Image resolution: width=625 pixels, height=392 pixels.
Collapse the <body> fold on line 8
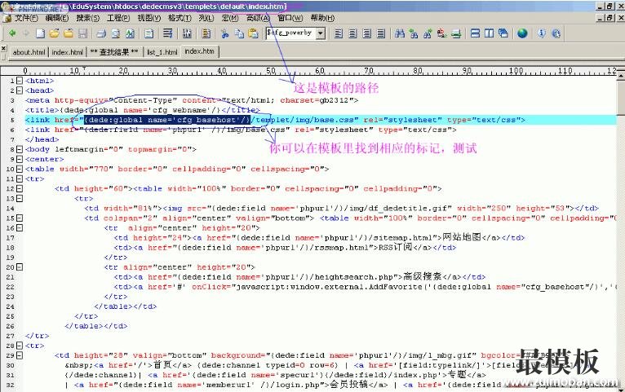[19, 149]
